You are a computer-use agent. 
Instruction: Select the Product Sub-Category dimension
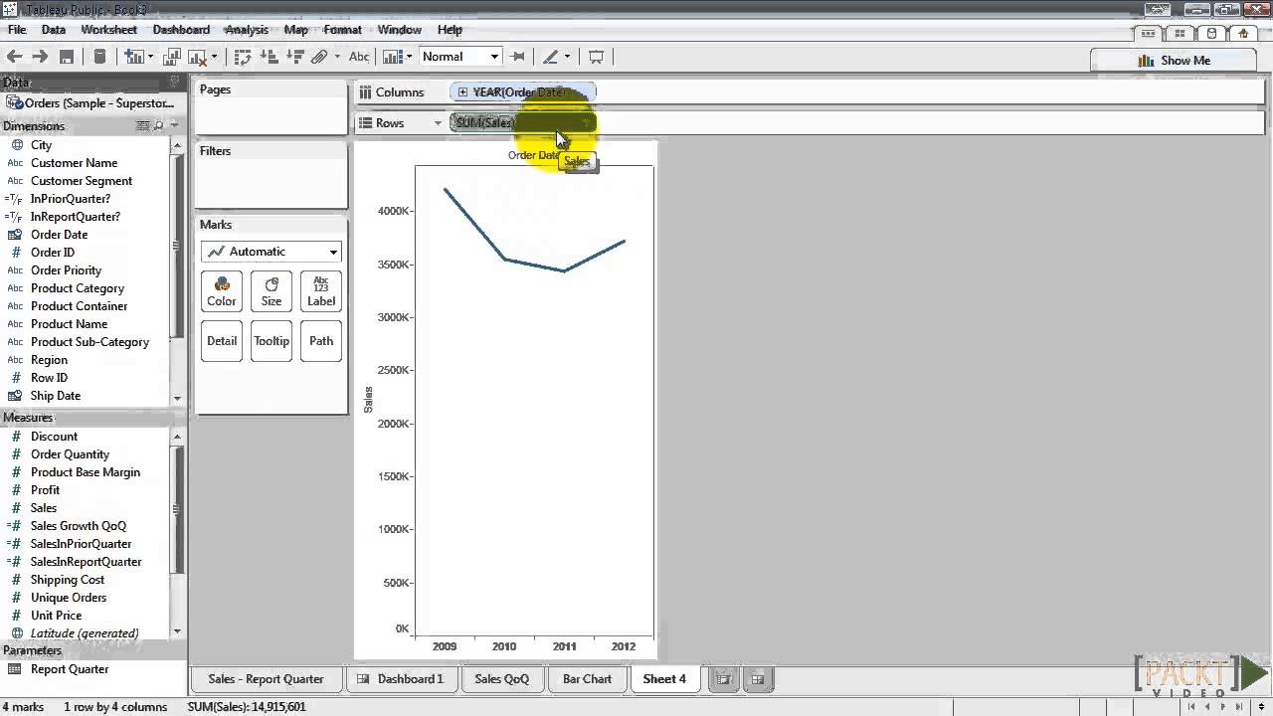90,342
